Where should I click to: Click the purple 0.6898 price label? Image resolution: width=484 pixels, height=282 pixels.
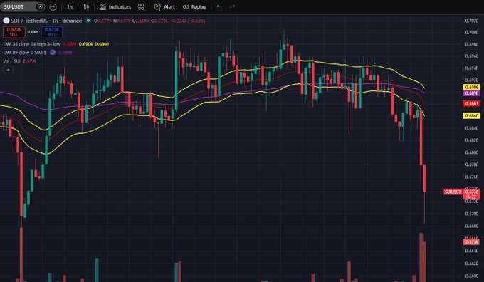click(x=471, y=93)
